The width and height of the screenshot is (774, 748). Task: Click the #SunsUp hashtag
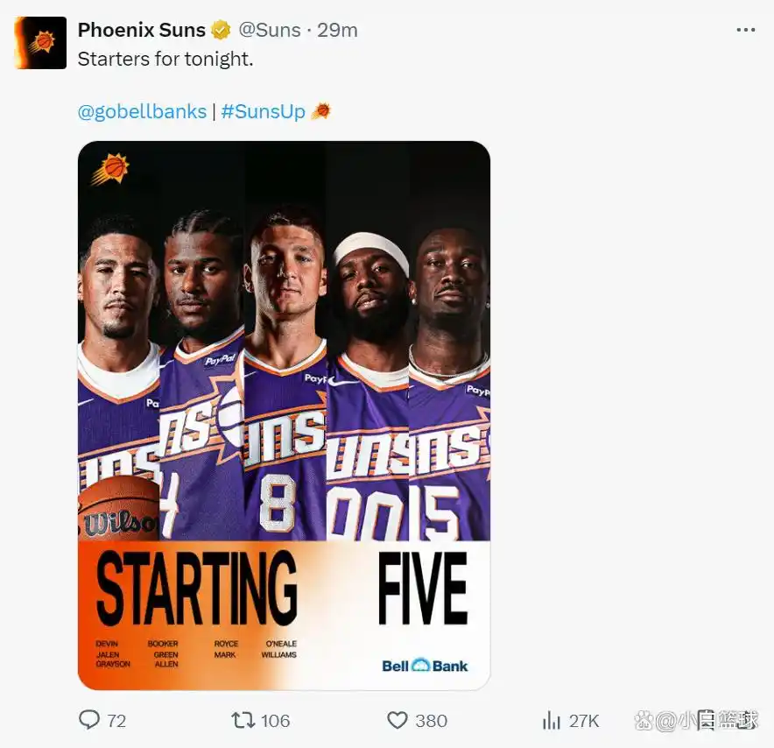264,111
